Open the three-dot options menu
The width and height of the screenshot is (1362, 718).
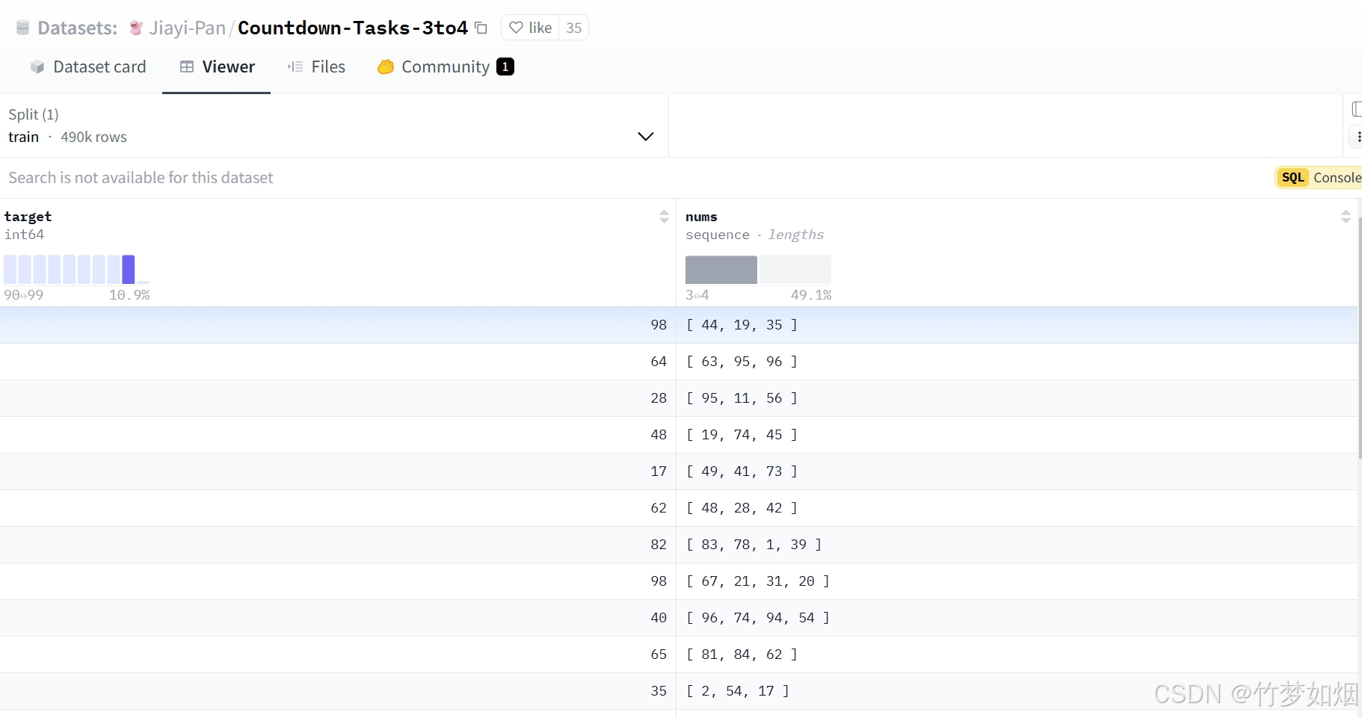click(1357, 137)
